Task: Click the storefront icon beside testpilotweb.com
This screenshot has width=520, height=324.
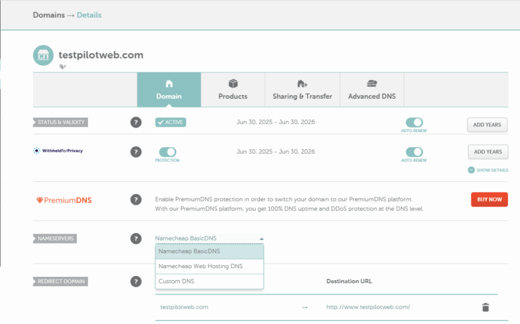Action: point(43,55)
